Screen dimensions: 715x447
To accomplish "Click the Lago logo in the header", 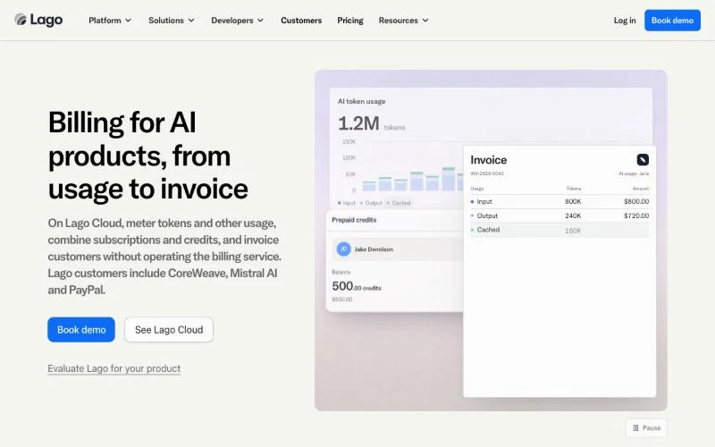I will pyautogui.click(x=38, y=20).
